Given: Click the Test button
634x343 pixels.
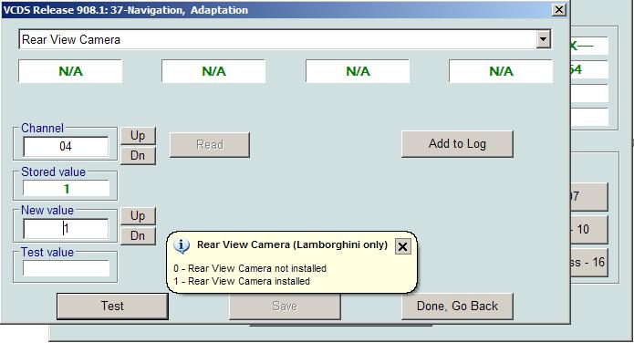Looking at the screenshot, I should pyautogui.click(x=112, y=307).
